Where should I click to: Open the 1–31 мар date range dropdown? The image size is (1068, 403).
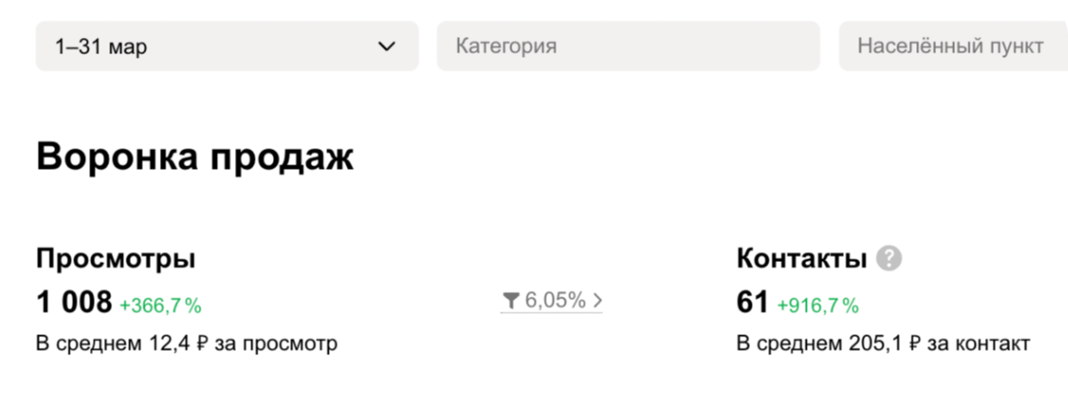pyautogui.click(x=226, y=46)
